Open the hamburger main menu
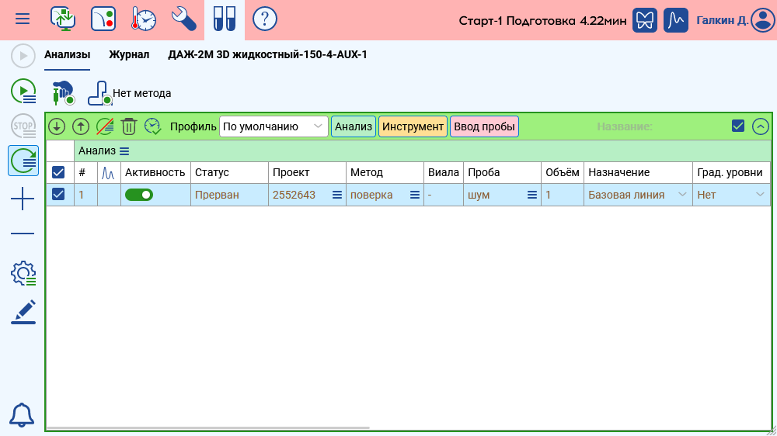777x436 pixels. click(23, 19)
